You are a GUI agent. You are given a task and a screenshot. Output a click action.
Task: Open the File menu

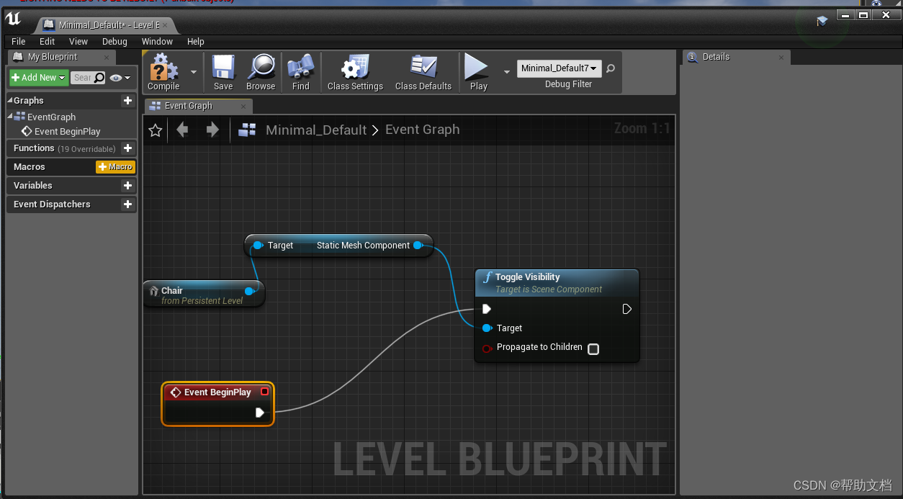19,41
